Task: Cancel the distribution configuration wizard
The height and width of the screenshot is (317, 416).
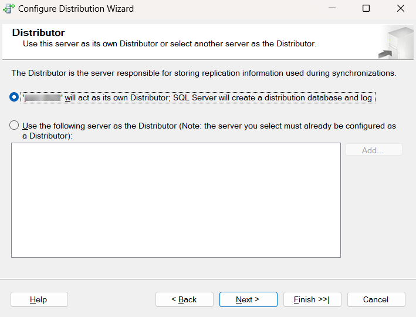Action: [376, 299]
